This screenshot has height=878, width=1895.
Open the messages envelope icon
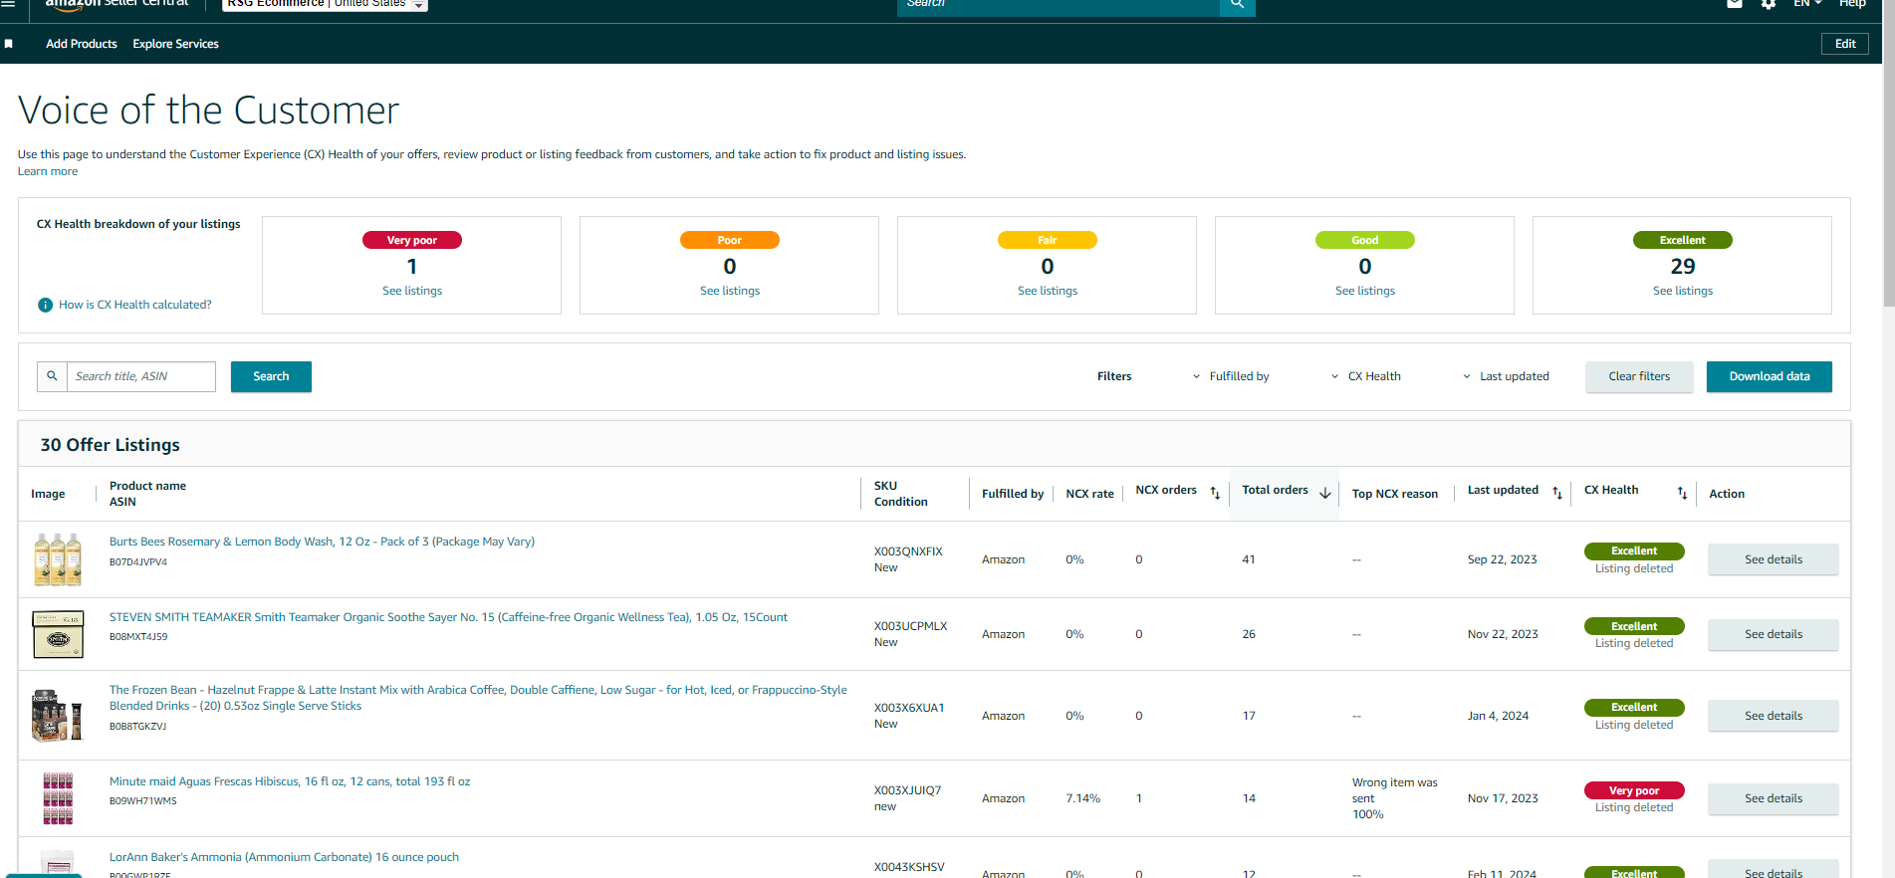(x=1735, y=4)
